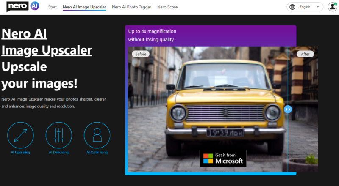Go to the Start tab

(x=53, y=7)
